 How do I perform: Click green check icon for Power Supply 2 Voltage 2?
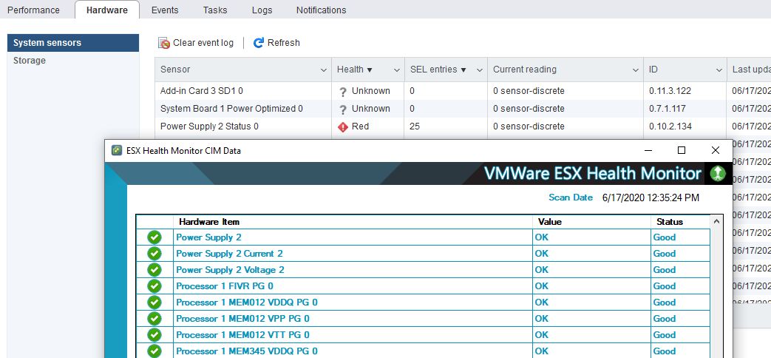[x=154, y=270]
